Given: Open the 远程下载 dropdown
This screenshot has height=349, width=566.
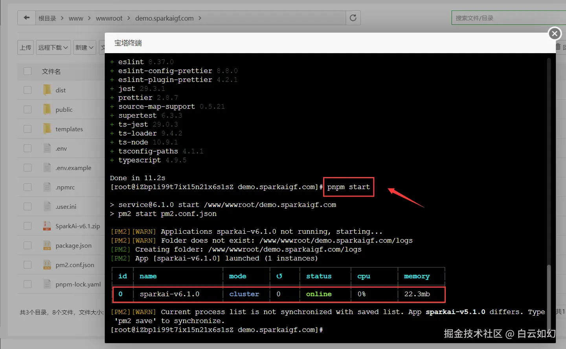Looking at the screenshot, I should (53, 47).
